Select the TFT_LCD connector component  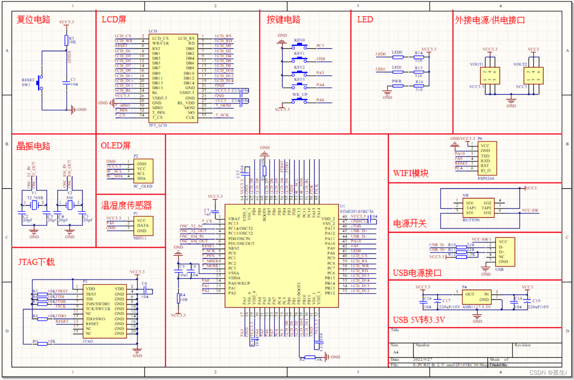pos(174,78)
